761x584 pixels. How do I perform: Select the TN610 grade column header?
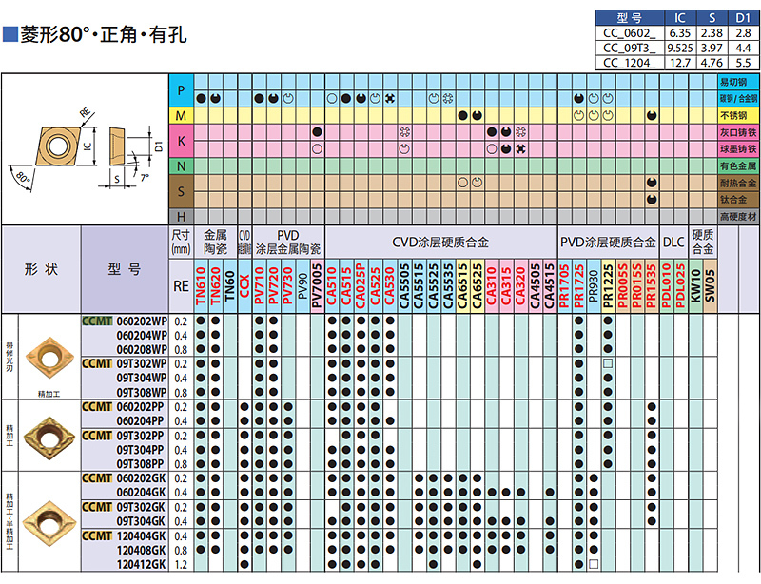coord(201,286)
